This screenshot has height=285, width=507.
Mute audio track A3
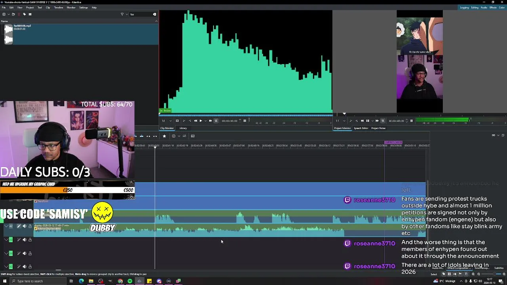coord(24,239)
